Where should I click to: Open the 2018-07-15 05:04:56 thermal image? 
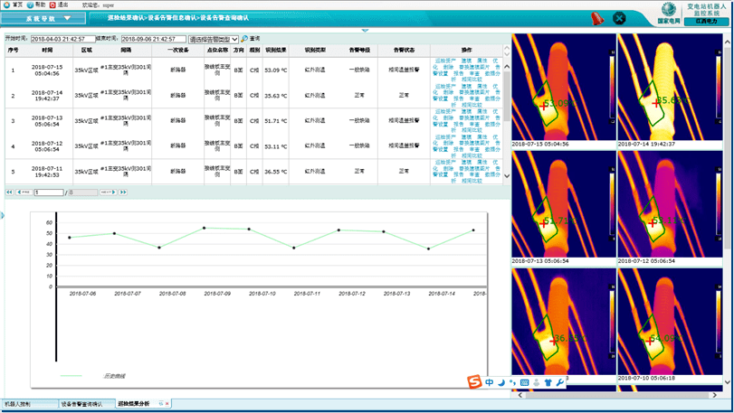point(563,87)
